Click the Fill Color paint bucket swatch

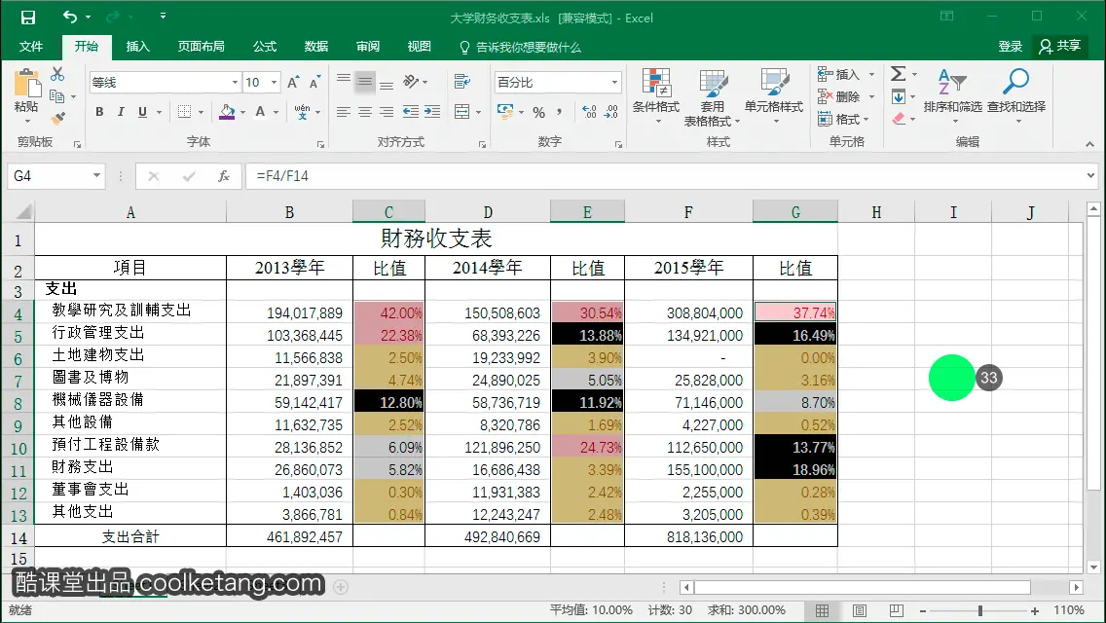pyautogui.click(x=227, y=112)
